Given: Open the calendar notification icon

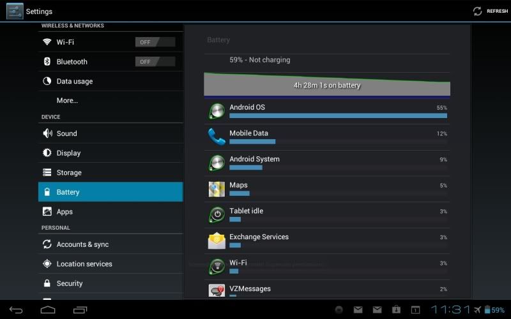Looking at the screenshot, I should coord(415,309).
